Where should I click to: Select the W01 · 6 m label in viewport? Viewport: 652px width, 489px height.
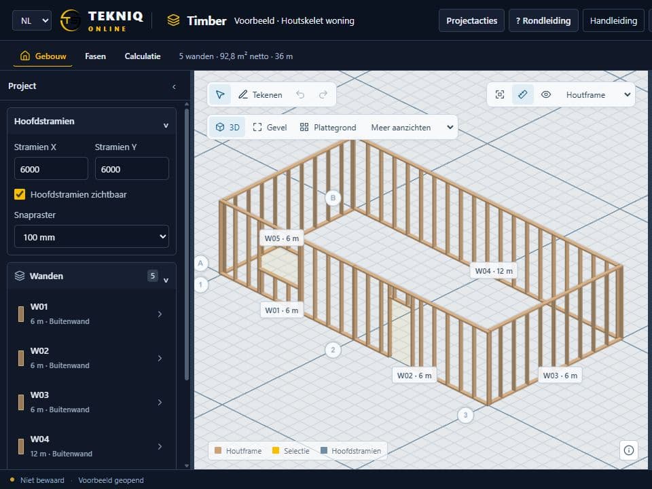(281, 310)
